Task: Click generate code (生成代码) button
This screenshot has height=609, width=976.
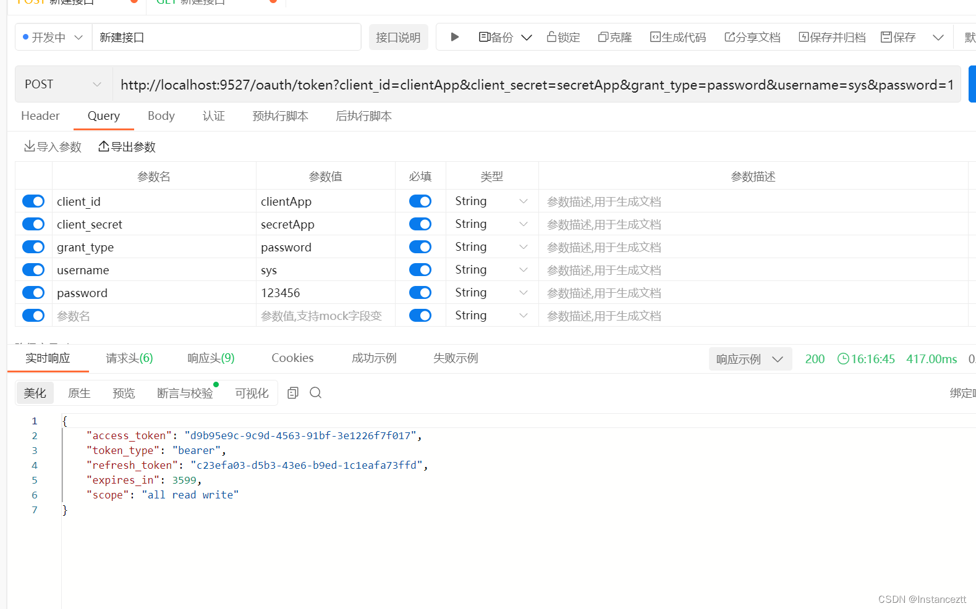Action: point(677,37)
